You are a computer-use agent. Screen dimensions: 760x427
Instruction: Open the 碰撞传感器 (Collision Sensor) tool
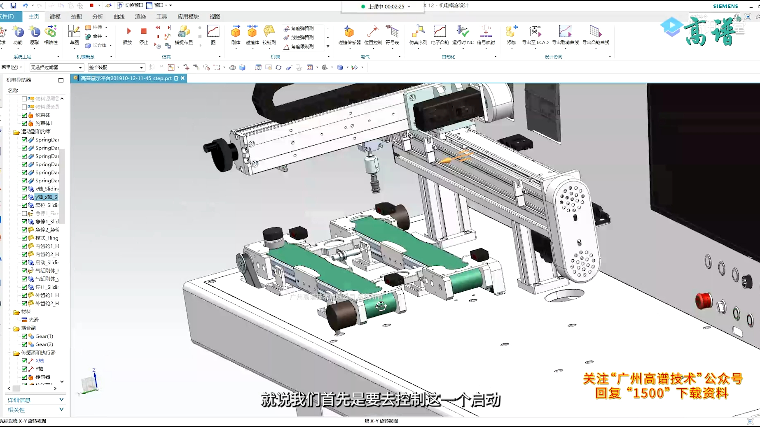pos(348,33)
